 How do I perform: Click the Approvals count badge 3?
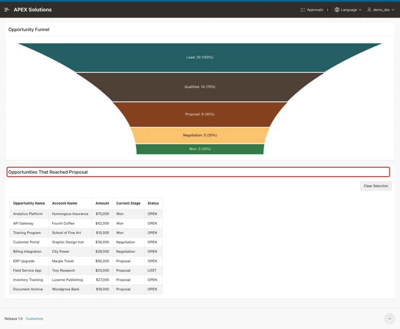click(327, 10)
